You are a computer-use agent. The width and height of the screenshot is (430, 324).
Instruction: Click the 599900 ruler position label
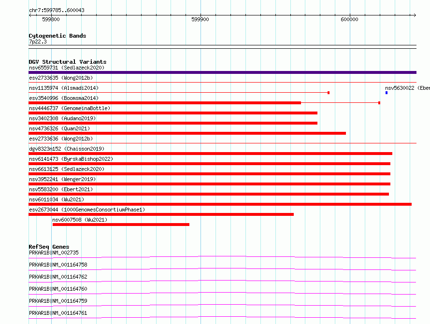[x=200, y=19]
